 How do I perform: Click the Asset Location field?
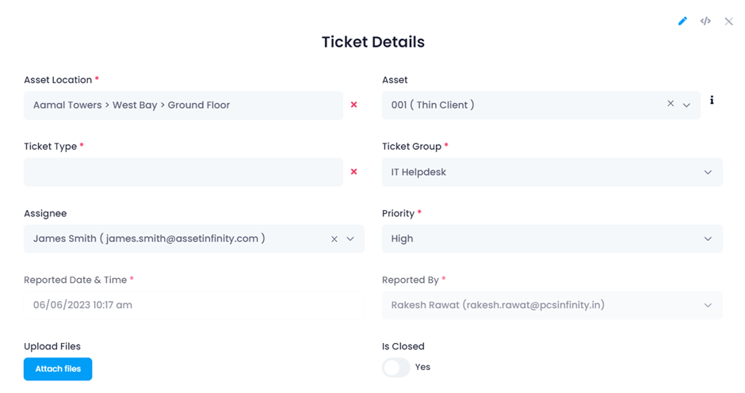tap(183, 105)
